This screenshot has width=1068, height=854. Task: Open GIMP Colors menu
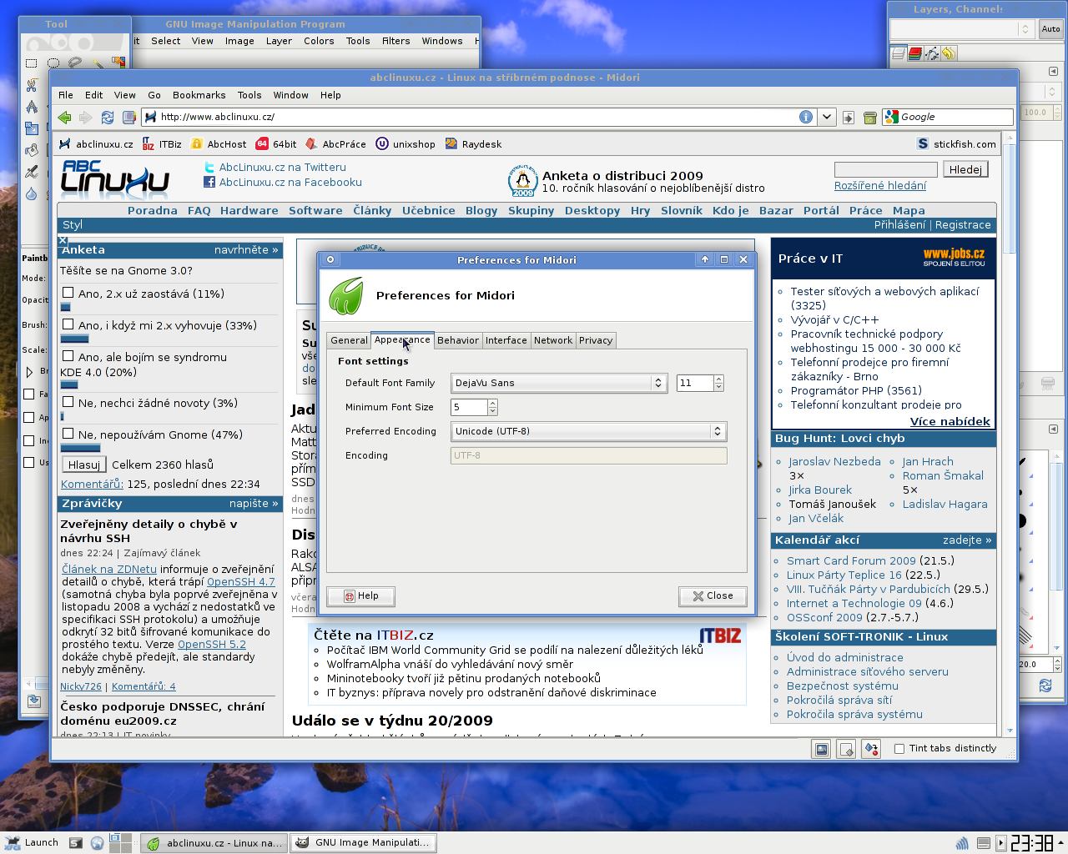[319, 41]
